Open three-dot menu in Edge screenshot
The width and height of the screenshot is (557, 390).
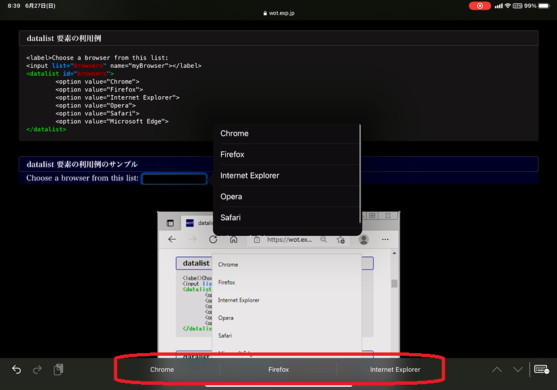[385, 239]
